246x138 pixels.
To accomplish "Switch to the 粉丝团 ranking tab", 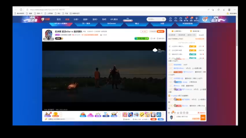I will pyautogui.click(x=201, y=35).
